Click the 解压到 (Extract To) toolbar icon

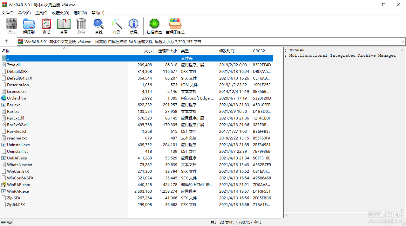pos(29,24)
